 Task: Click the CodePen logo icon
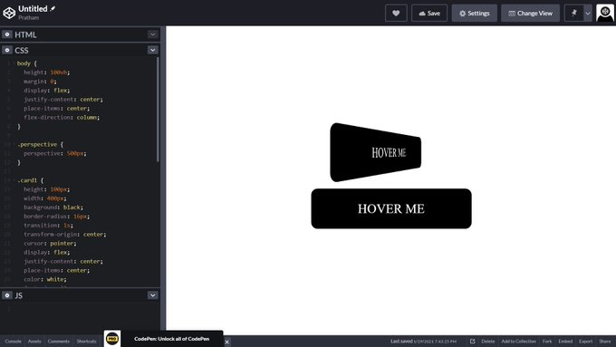(x=9, y=13)
